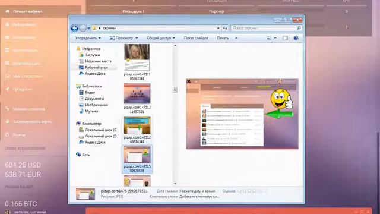This screenshot has height=214, width=380.
Task: Click the change view icon
Action: point(269,38)
